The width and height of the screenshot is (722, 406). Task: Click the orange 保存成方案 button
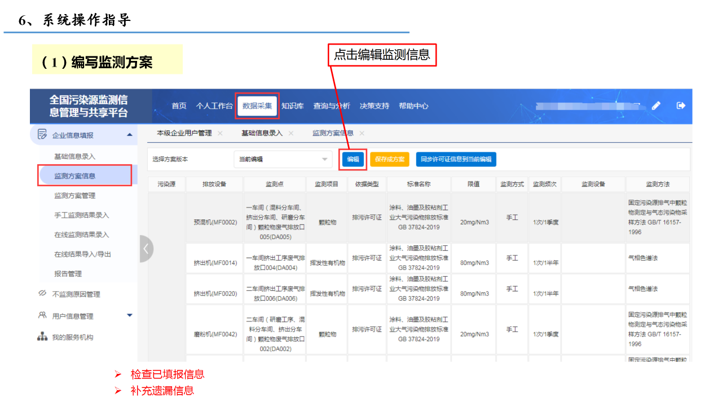(390, 160)
